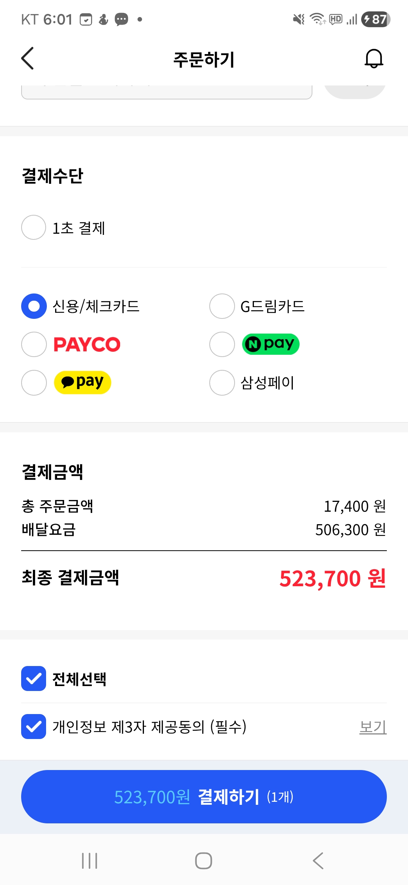Tap the 523,700원 결제하기 button
This screenshot has width=408, height=885.
[204, 796]
